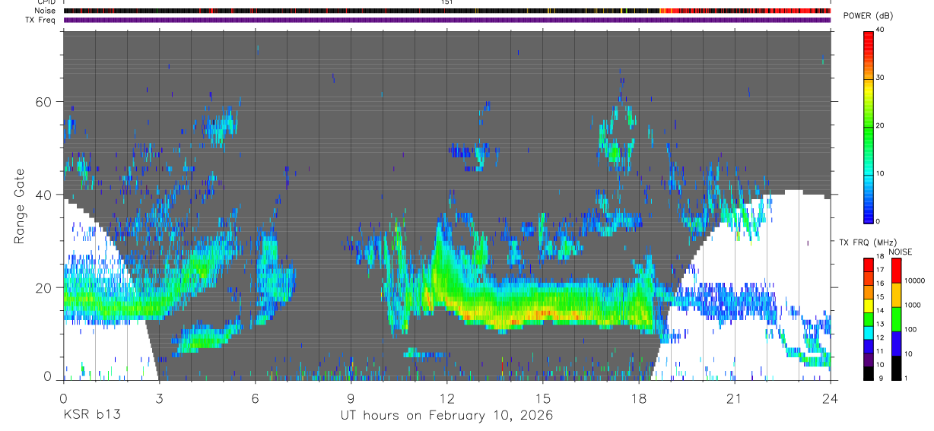
Task: Pick the blue 12 MHz frequency swatch
Action: coord(869,345)
